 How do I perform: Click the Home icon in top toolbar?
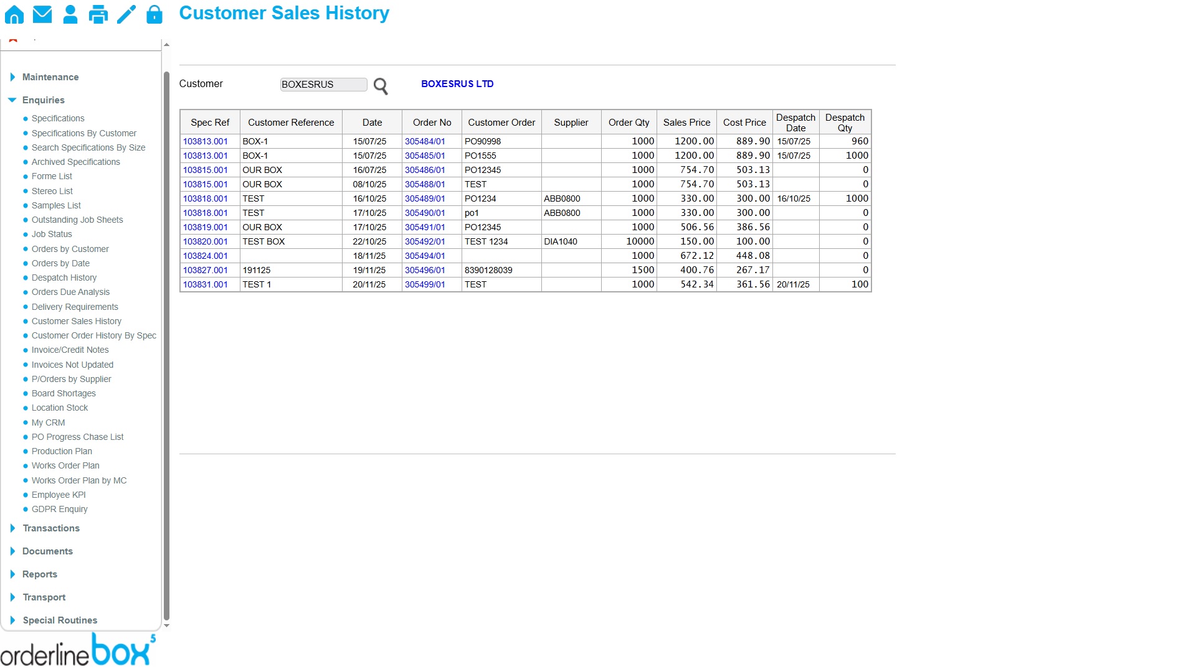(x=14, y=14)
